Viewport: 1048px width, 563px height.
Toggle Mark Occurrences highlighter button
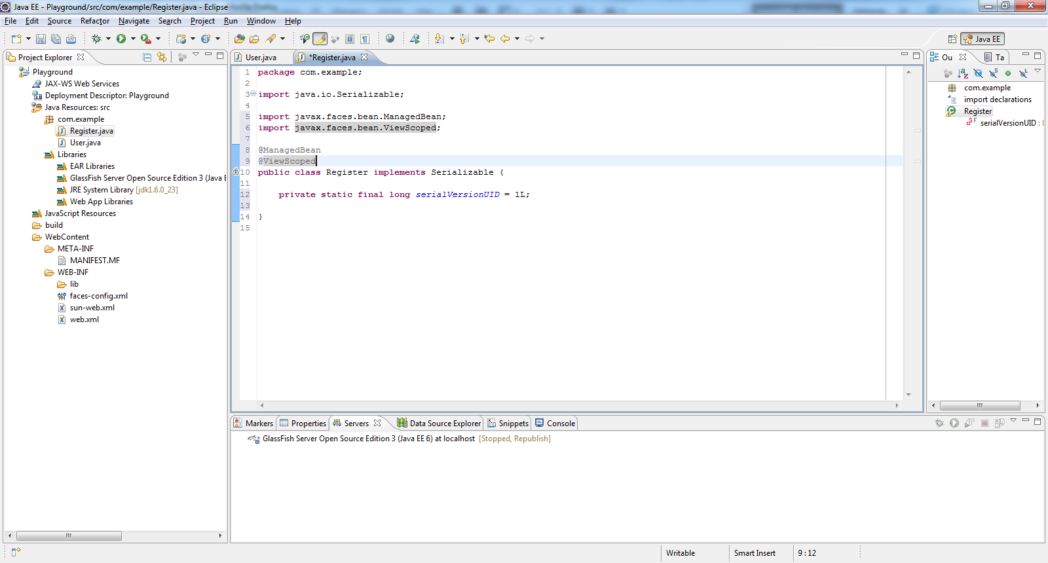click(320, 39)
